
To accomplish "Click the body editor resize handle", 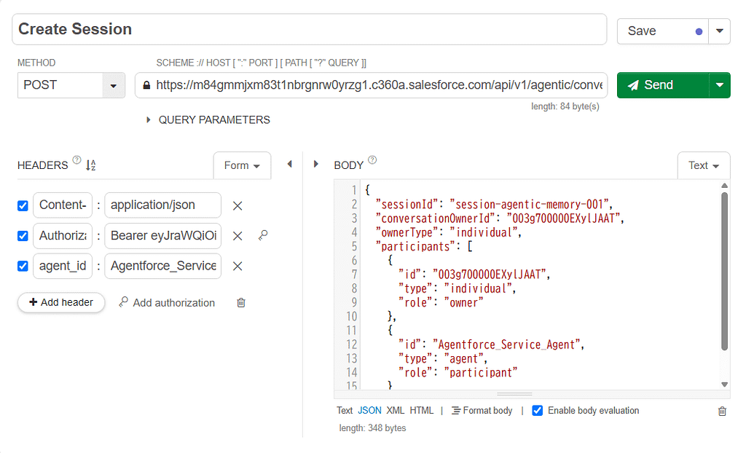I will point(514,395).
